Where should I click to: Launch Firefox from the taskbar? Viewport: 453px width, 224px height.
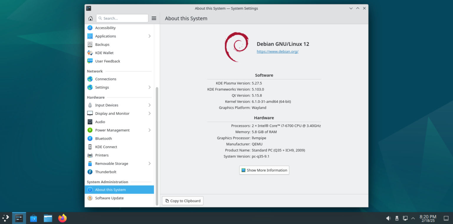coord(62,218)
